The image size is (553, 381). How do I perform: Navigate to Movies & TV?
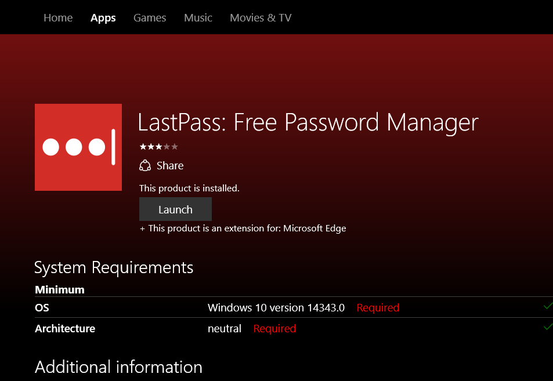click(x=261, y=18)
